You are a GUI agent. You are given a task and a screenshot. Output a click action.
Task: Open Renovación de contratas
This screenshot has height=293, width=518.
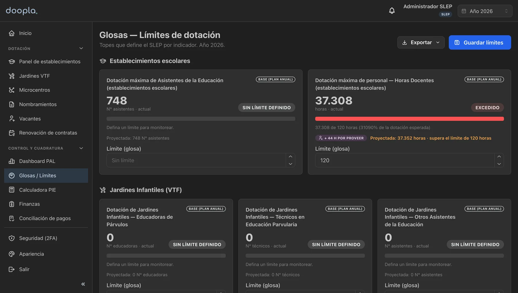click(x=46, y=133)
